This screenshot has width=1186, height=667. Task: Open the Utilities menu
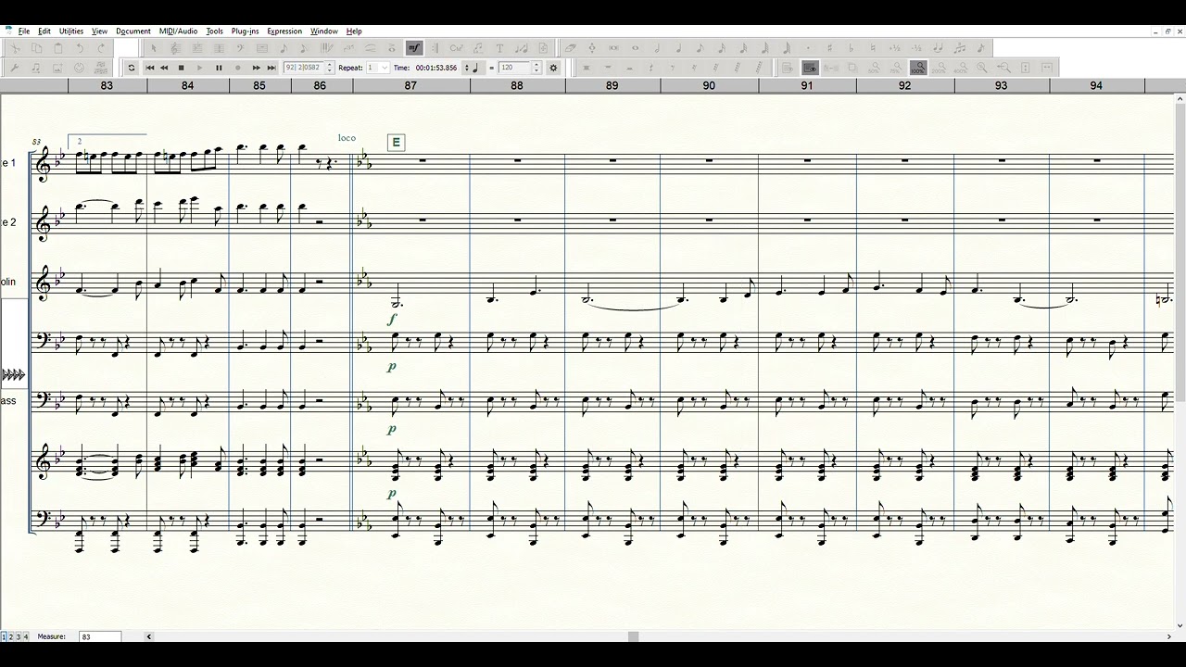pyautogui.click(x=71, y=31)
